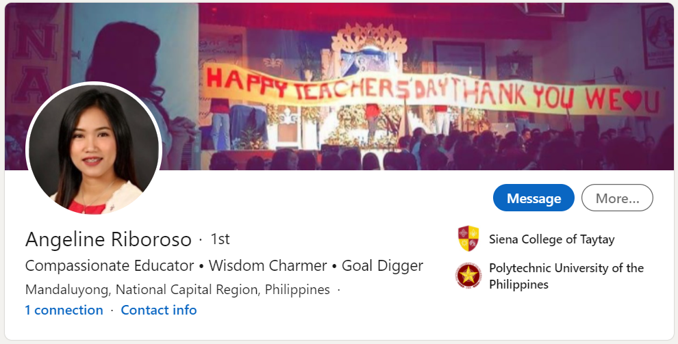The image size is (678, 344).
Task: Click the Mandaluyong location text
Action: pyautogui.click(x=177, y=289)
